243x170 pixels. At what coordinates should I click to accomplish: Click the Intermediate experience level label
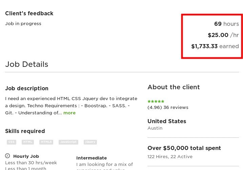[92, 158]
